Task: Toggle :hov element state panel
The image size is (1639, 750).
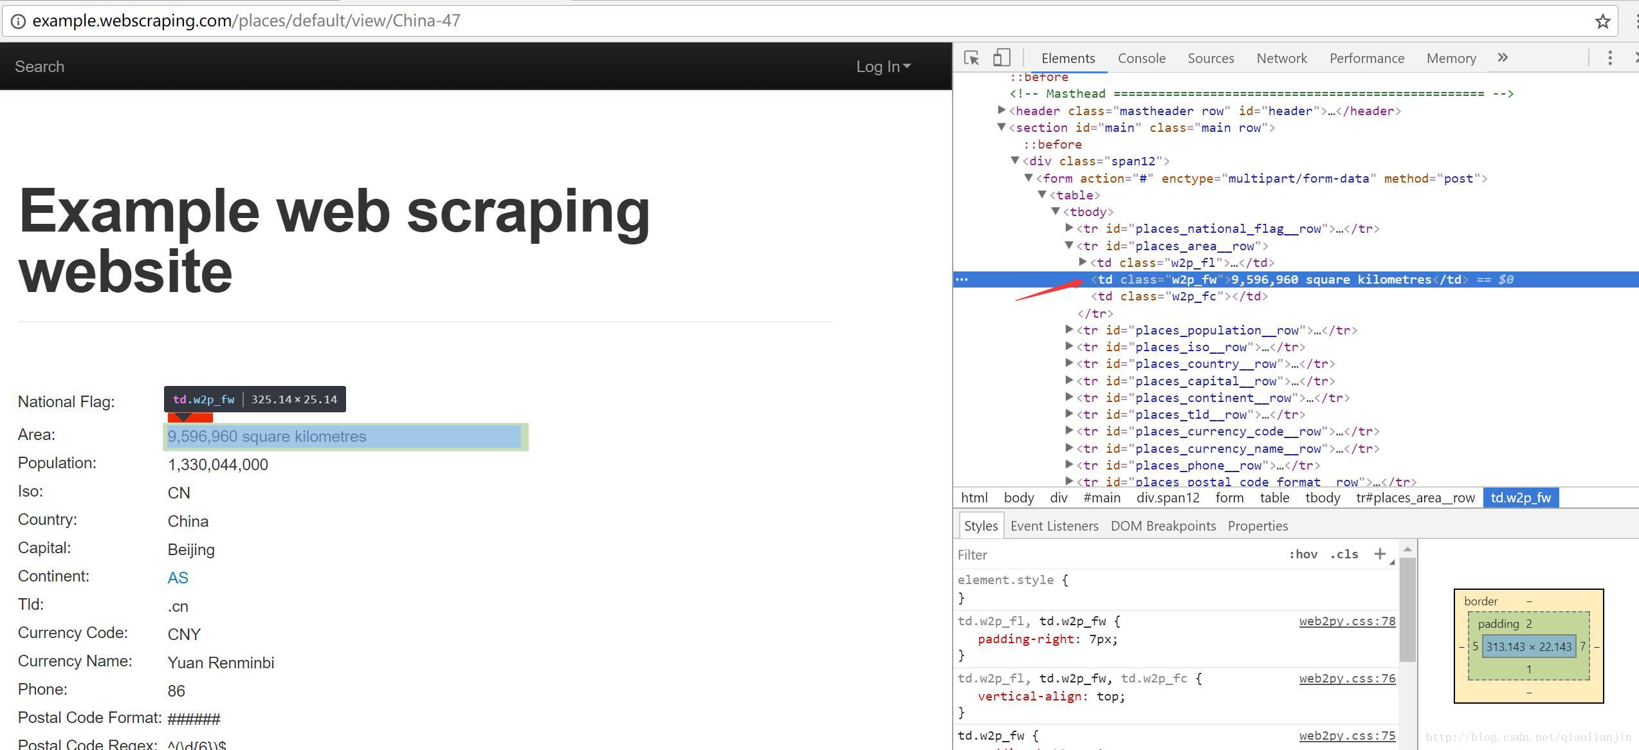Action: 1303,554
